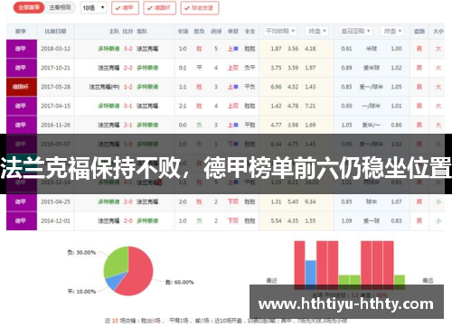Select the 2017-04-15 match date
Viewport: 452px width, 327px height.
pos(55,106)
